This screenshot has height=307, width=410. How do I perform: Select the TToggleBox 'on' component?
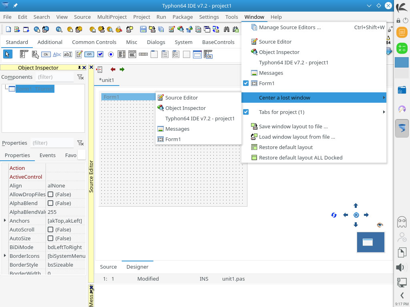click(x=89, y=54)
